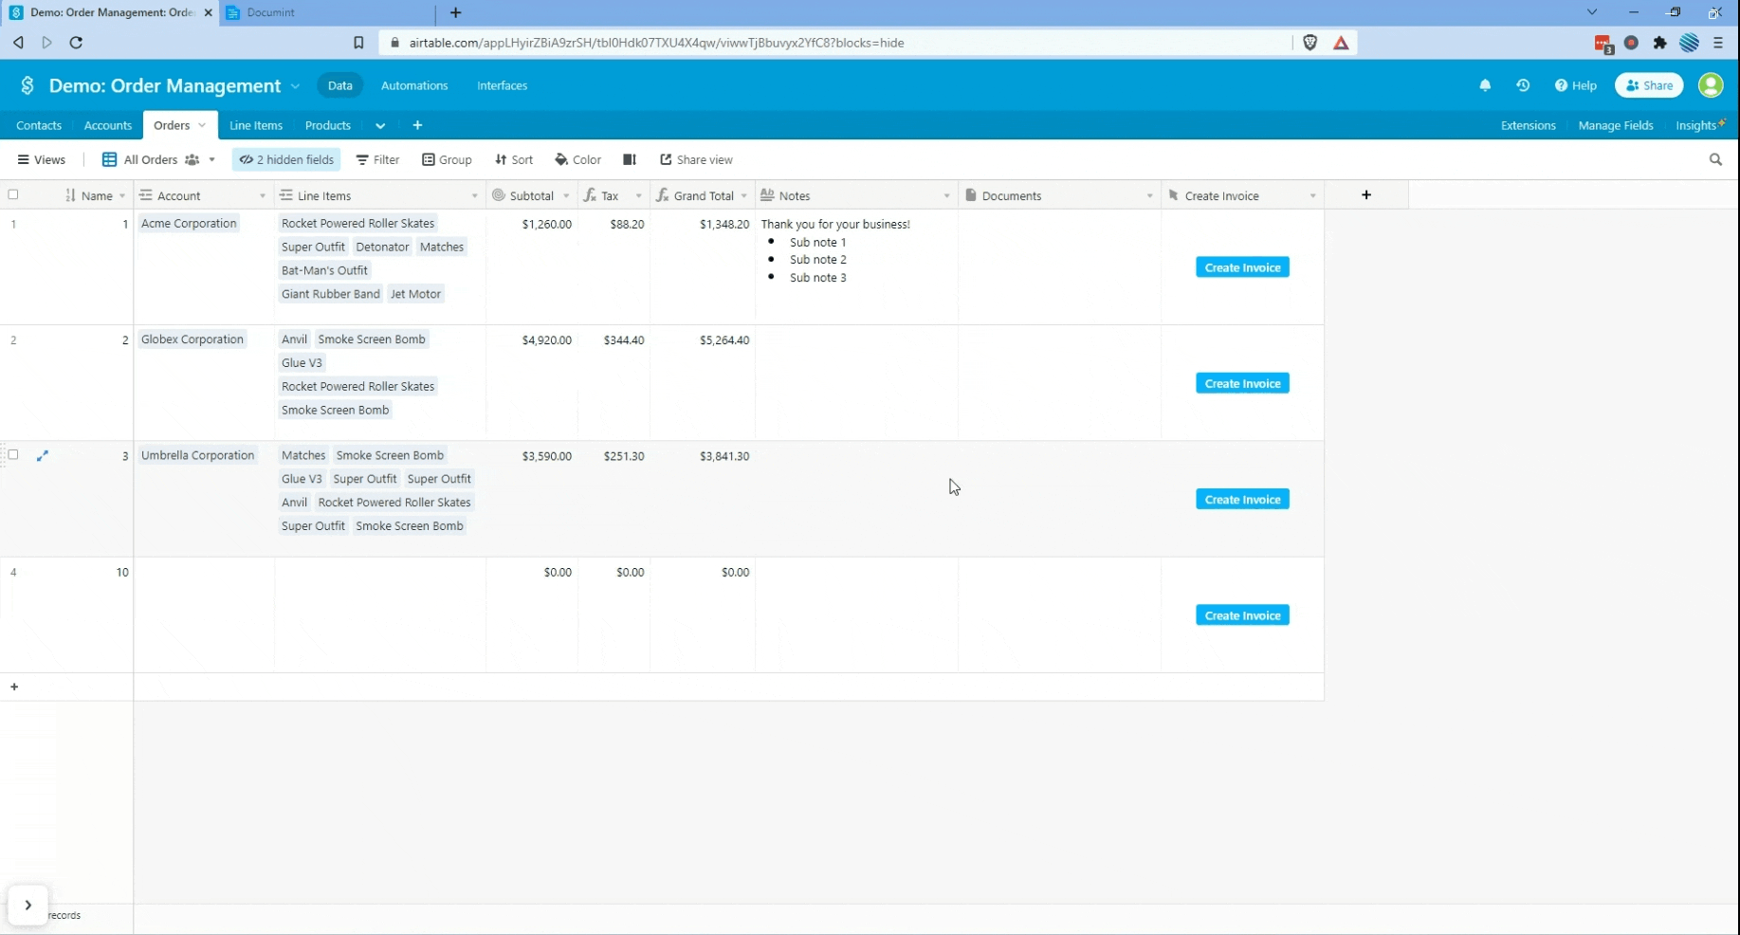
Task: Create invoice for order 10
Action: click(x=1242, y=615)
